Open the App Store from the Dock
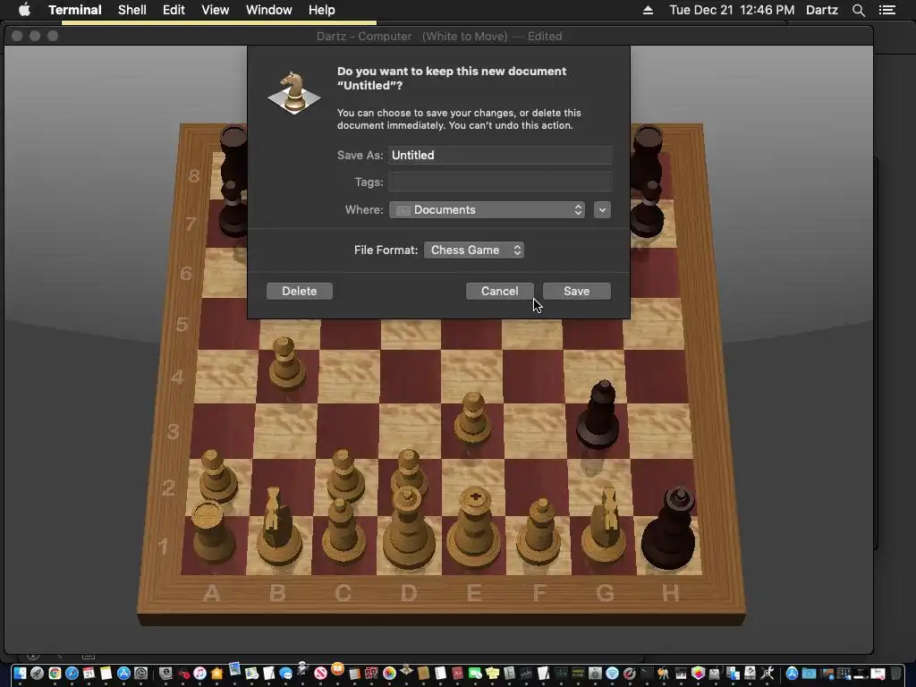Image resolution: width=916 pixels, height=687 pixels. click(x=123, y=673)
